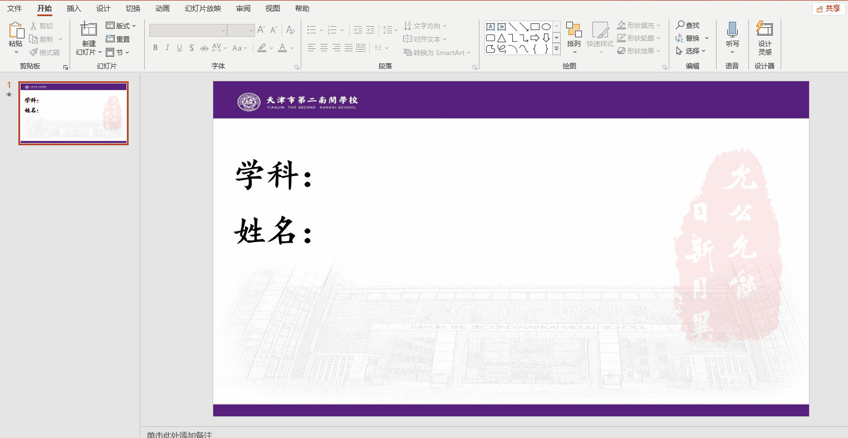Align text left in paragraph group

point(312,48)
